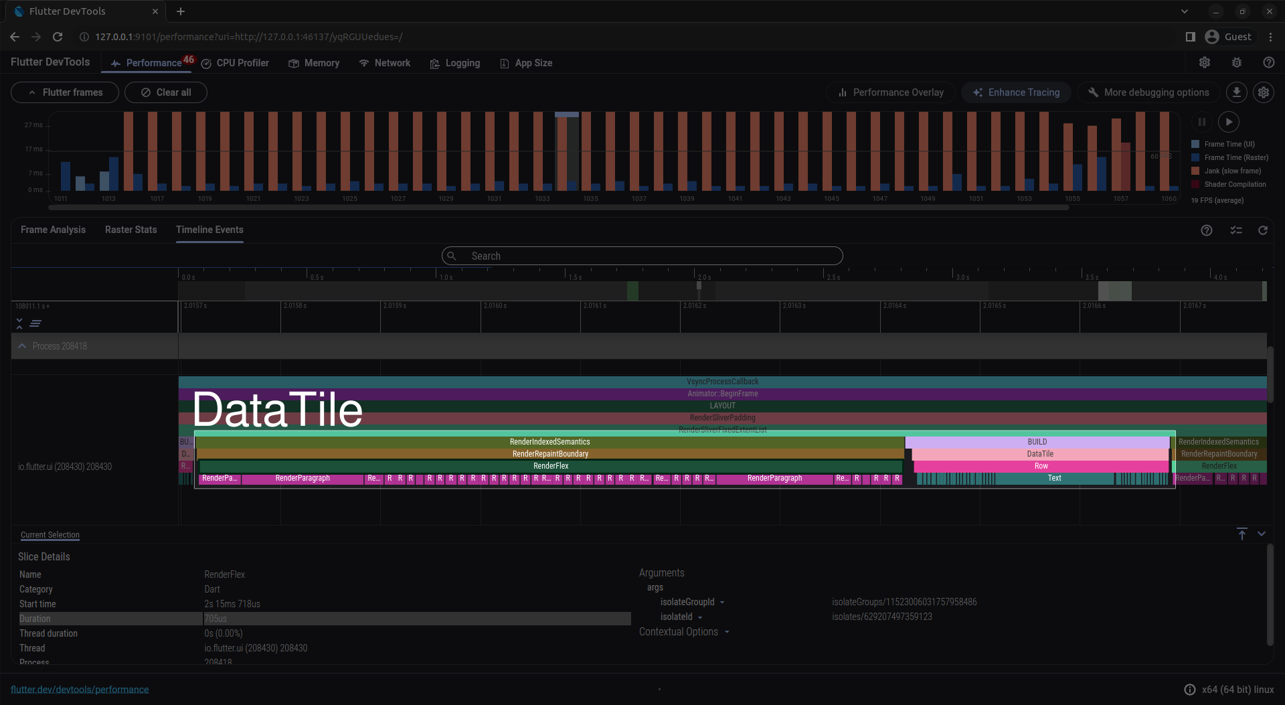The height and width of the screenshot is (705, 1285).
Task: Expand the Contextual Options section
Action: tap(684, 632)
